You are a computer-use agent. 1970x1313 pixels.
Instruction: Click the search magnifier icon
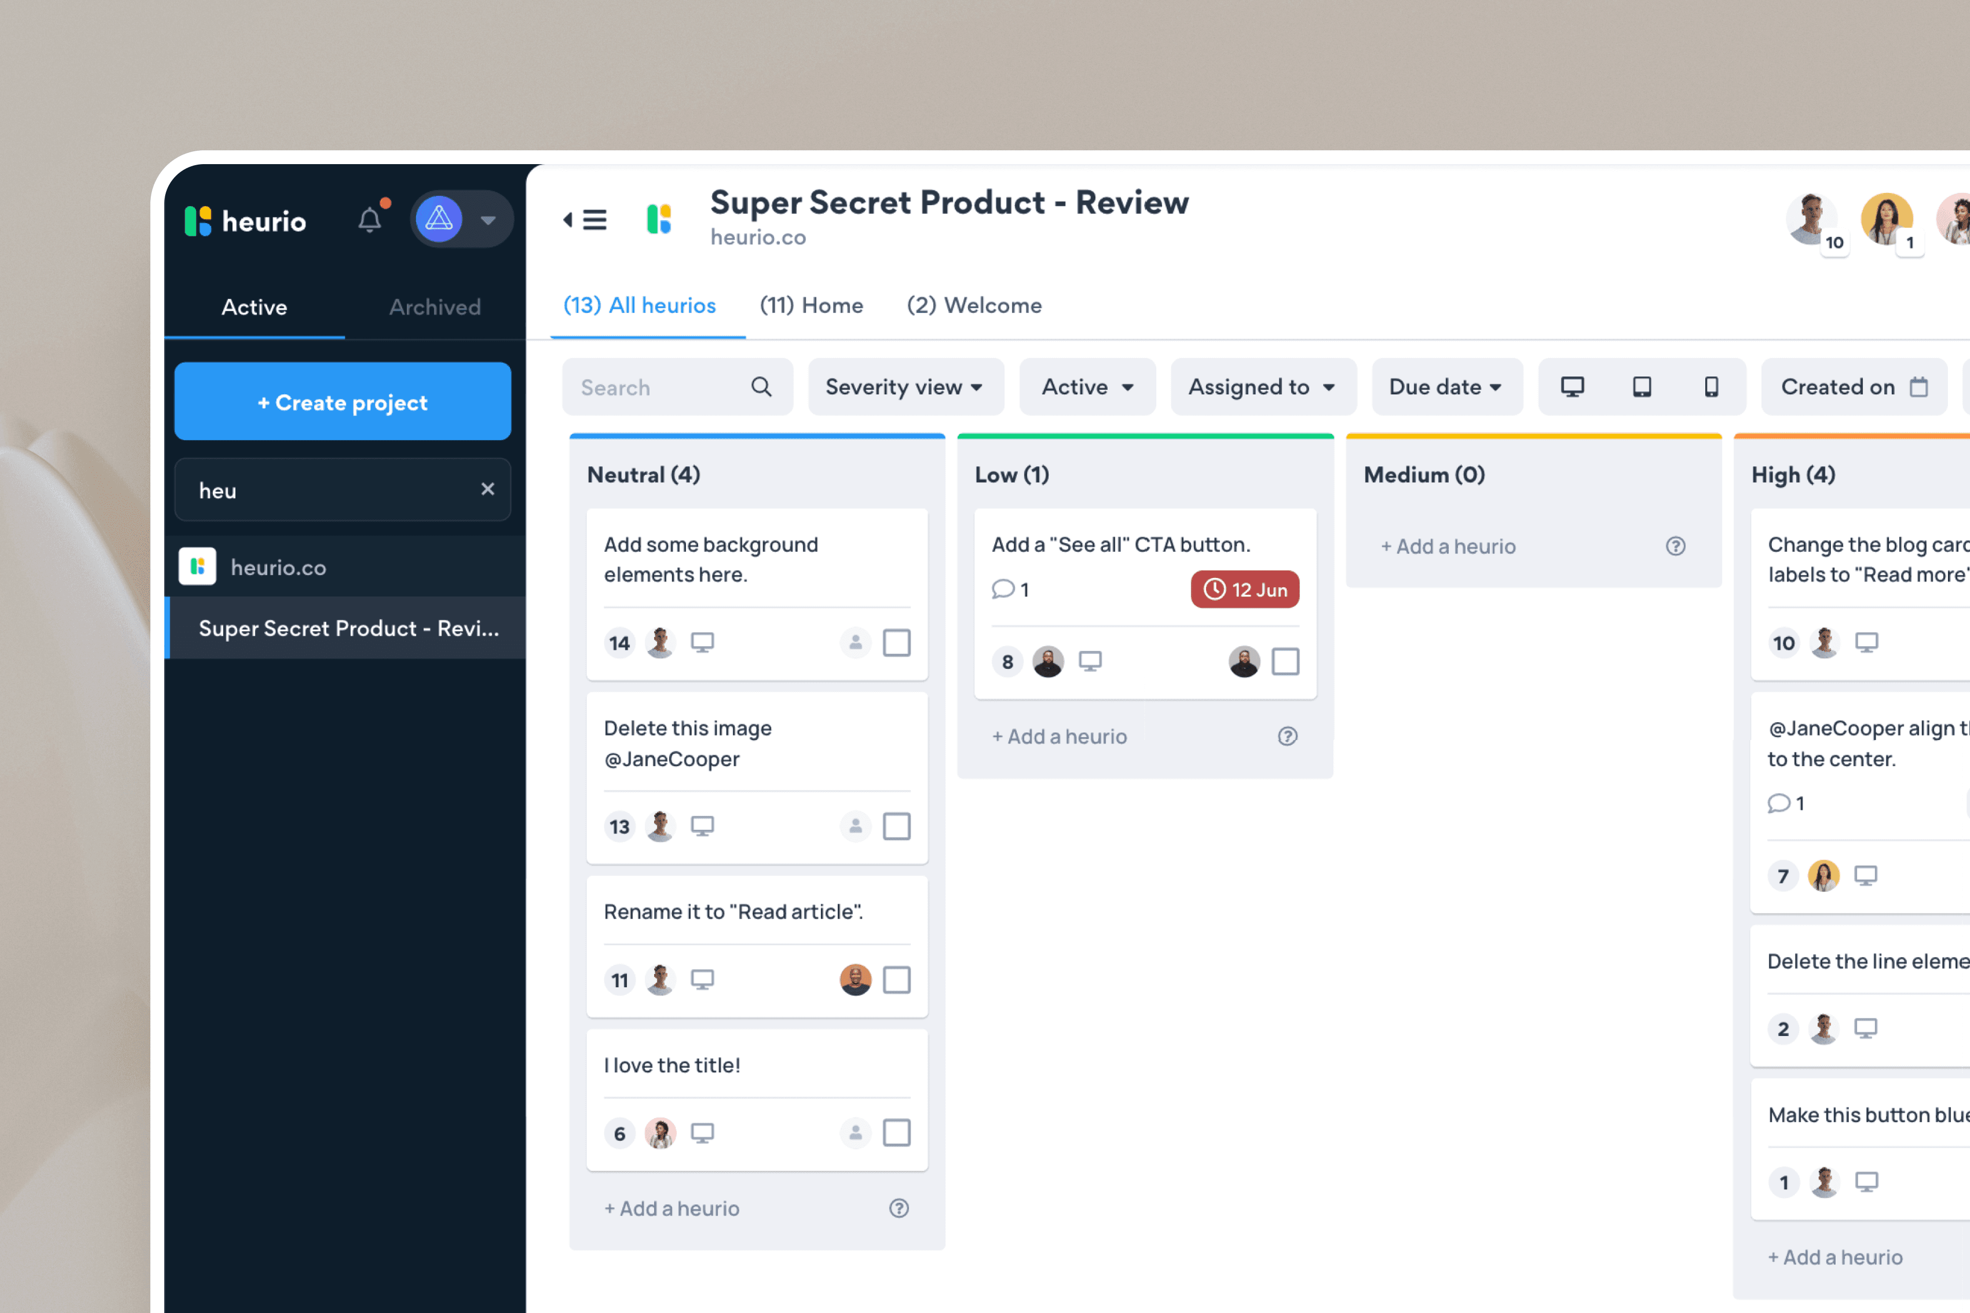760,387
